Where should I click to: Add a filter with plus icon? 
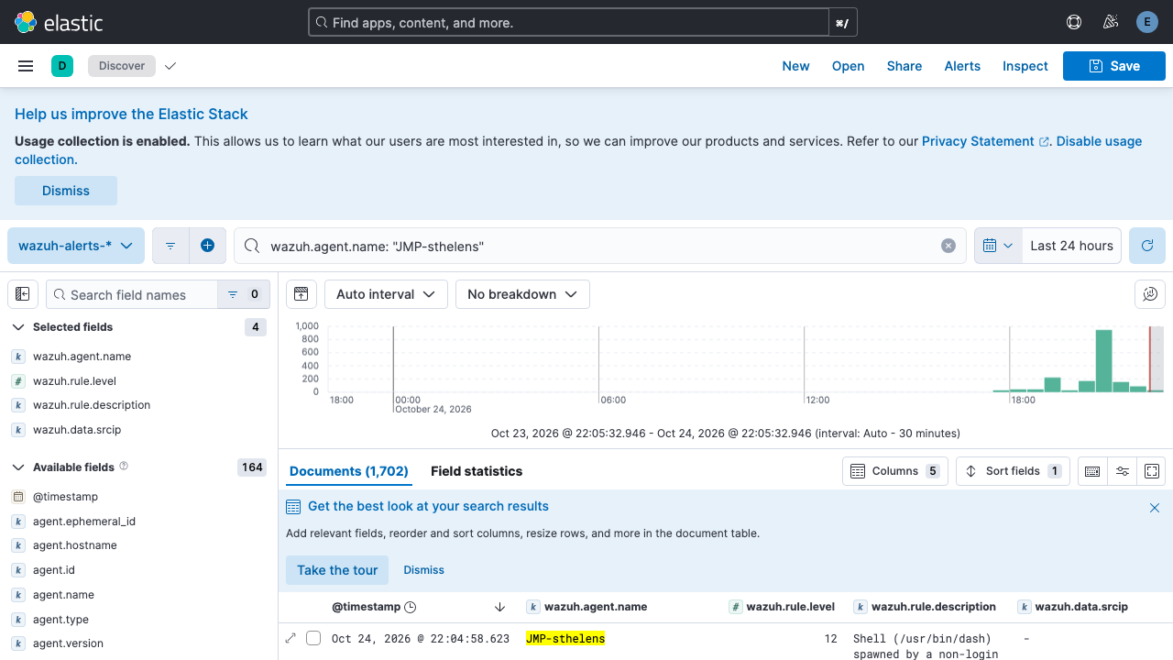pyautogui.click(x=207, y=246)
